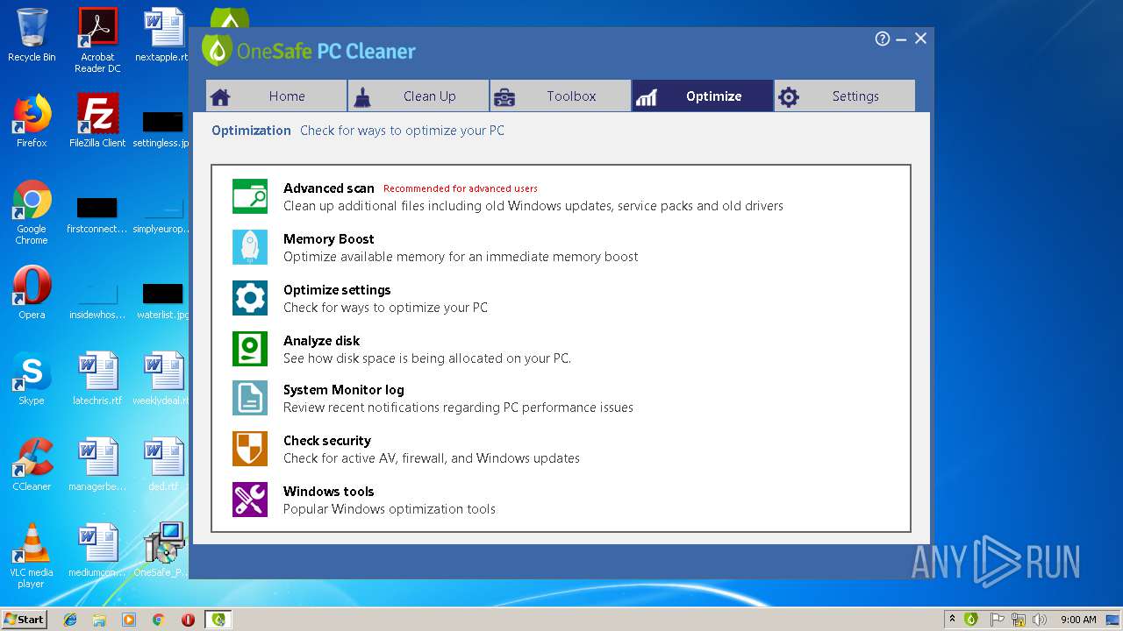Select Google Chrome desktop shortcut
This screenshot has height=631, width=1123.
click(x=32, y=212)
